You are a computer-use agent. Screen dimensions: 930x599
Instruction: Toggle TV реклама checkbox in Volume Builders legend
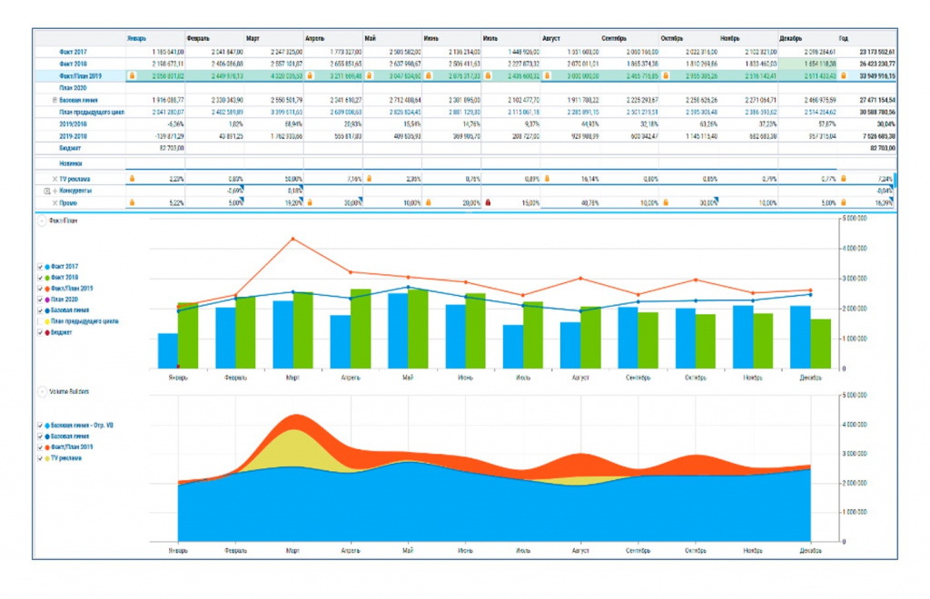pos(40,458)
